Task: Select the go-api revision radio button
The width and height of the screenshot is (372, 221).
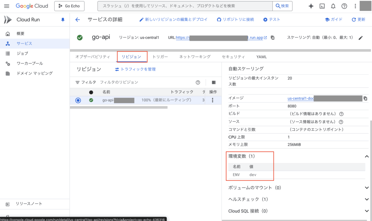Action: pos(78,100)
